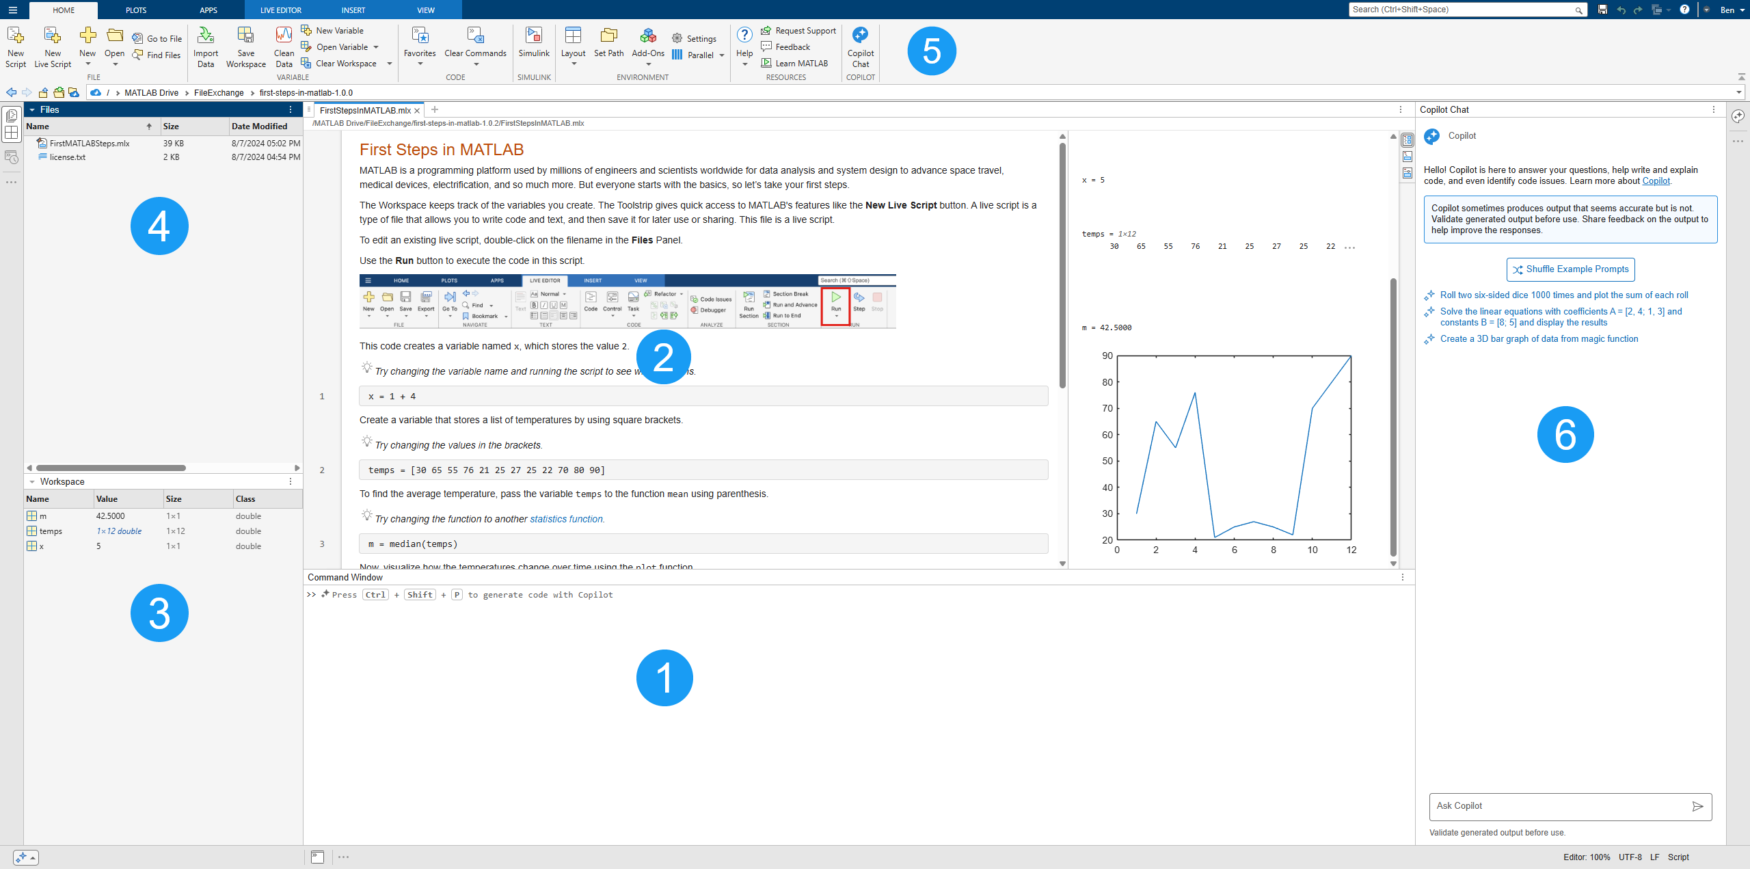
Task: Open the help question-mark icon in title bar
Action: 1684,10
